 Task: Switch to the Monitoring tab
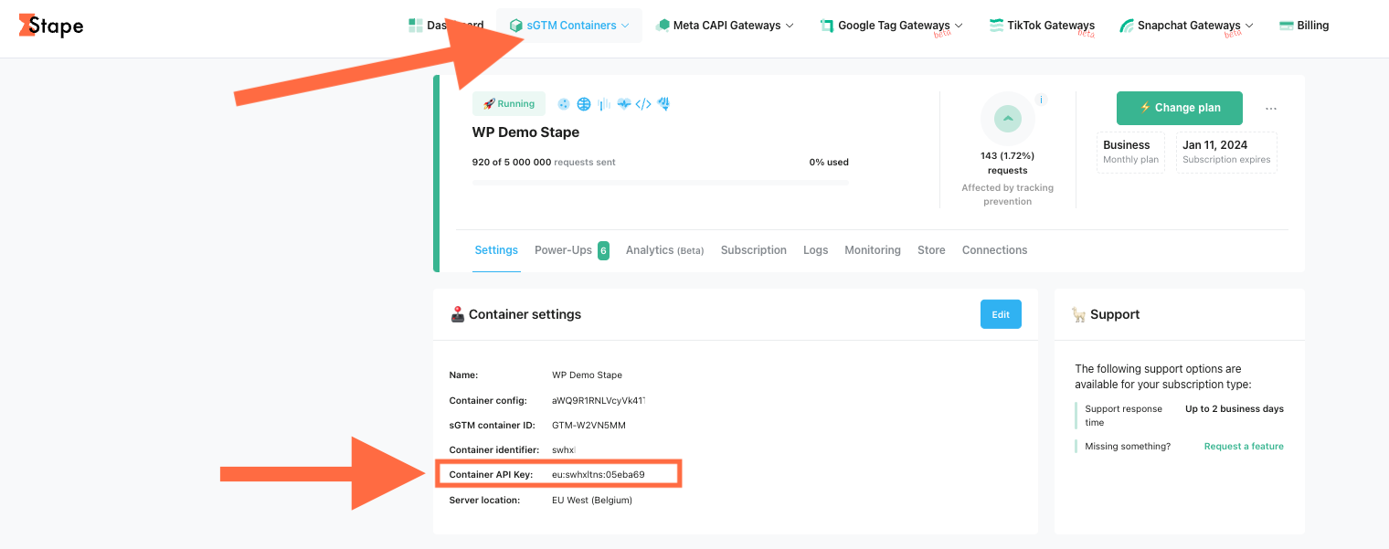(873, 250)
